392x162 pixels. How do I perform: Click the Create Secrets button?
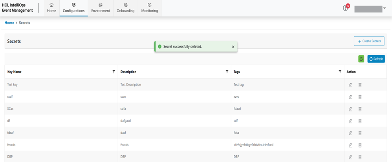(x=369, y=41)
